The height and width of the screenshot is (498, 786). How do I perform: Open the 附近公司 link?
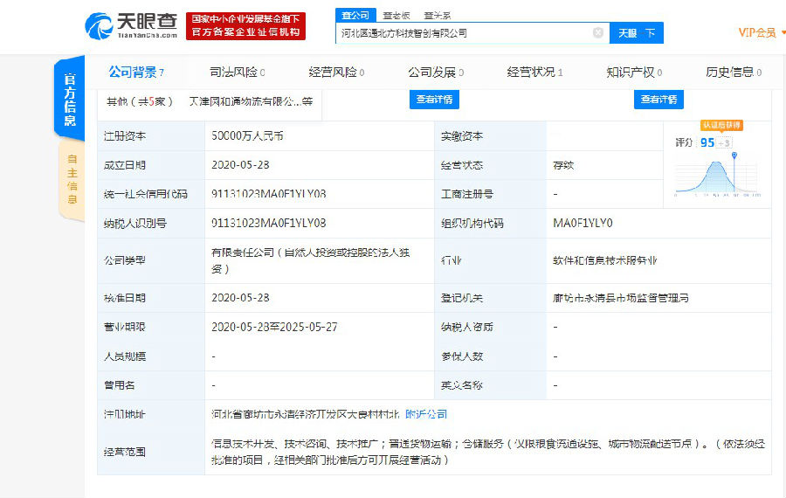pyautogui.click(x=426, y=414)
